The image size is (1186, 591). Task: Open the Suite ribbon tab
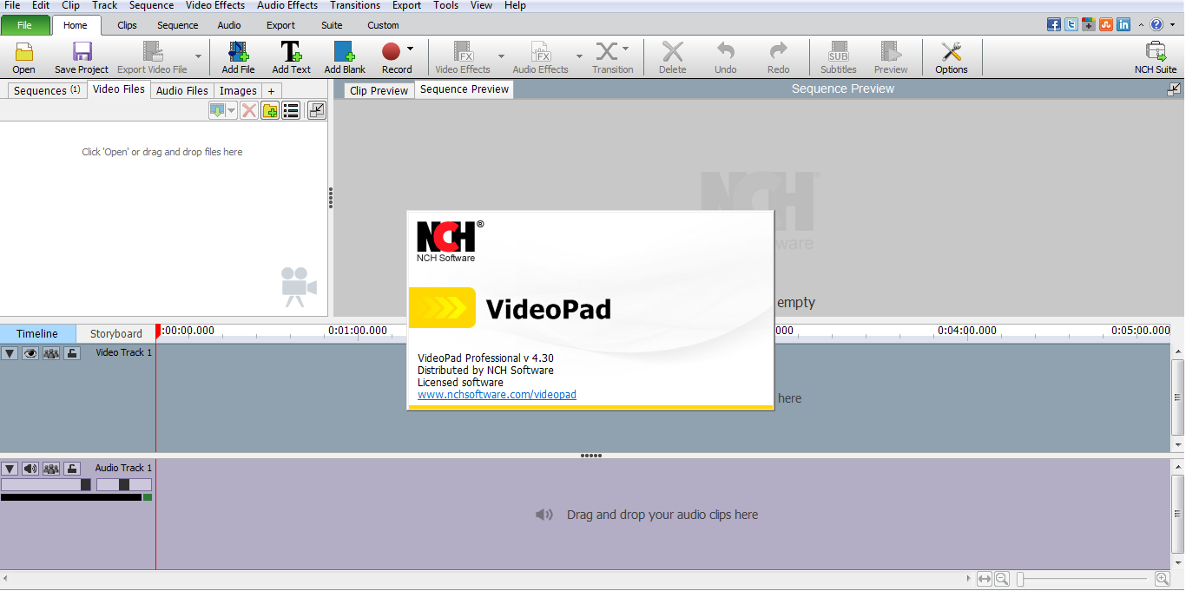332,25
